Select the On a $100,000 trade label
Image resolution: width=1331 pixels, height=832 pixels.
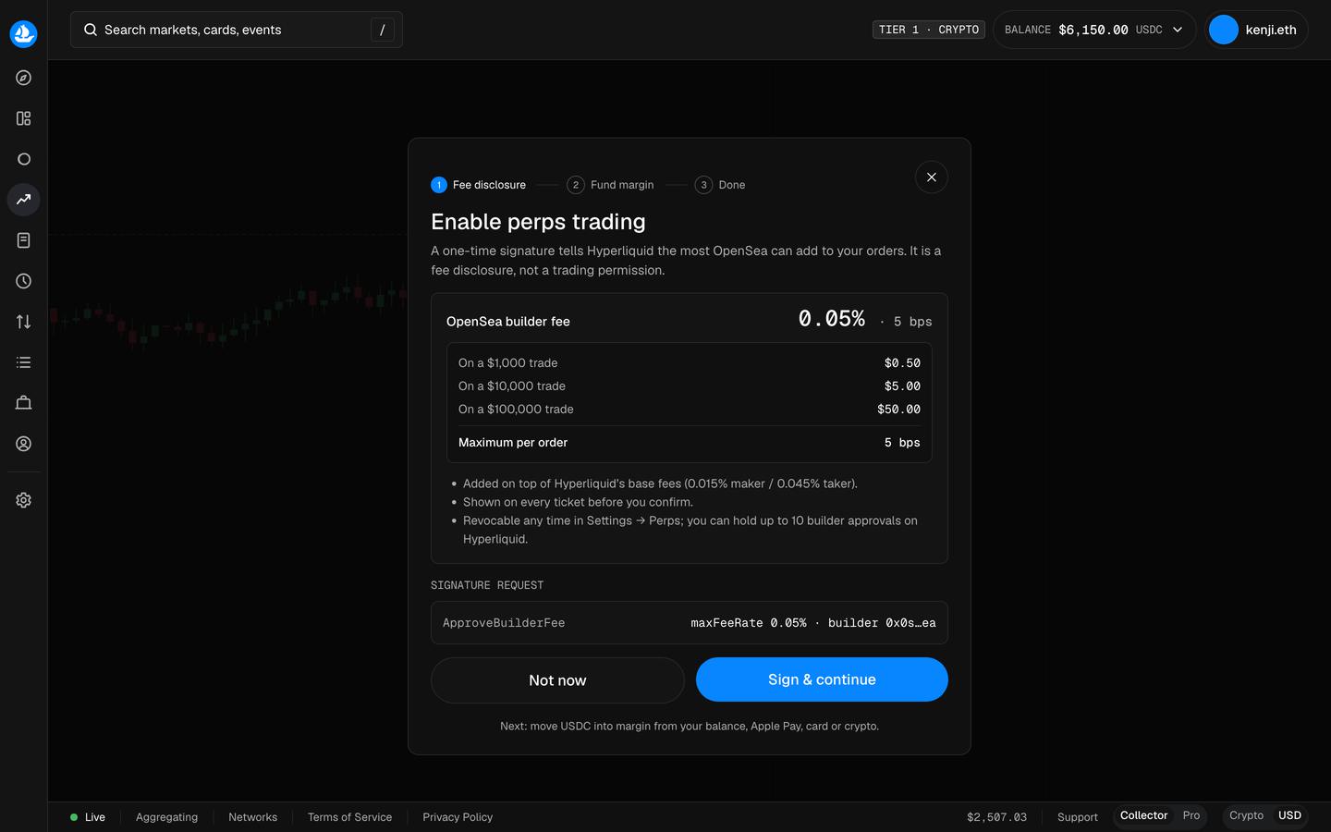point(516,410)
